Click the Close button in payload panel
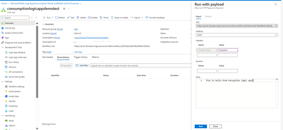The width and height of the screenshot is (283, 130). point(215,126)
